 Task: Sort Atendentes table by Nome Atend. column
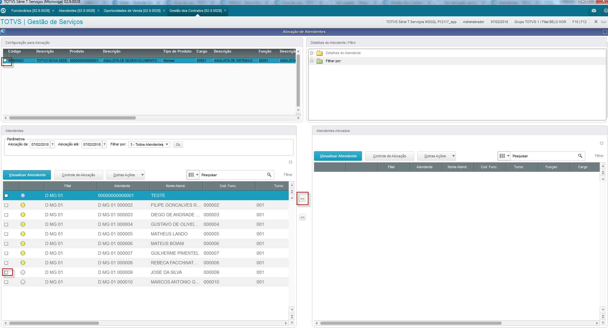point(176,186)
